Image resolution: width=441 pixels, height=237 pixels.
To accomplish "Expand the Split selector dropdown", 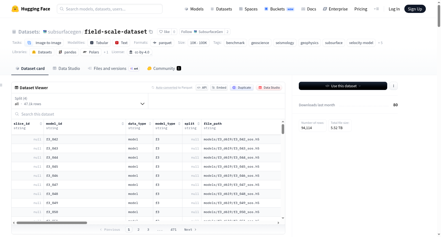I will point(80,101).
